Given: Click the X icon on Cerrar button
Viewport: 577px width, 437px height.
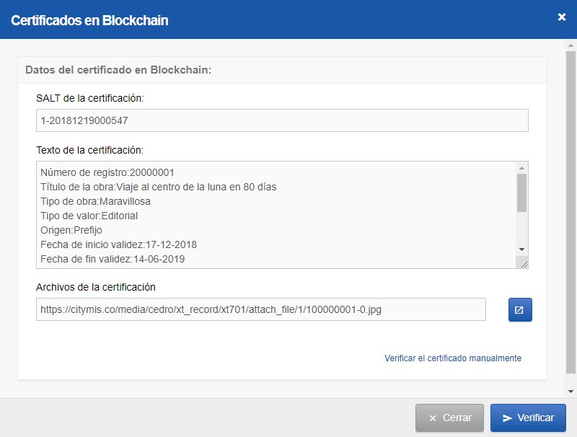Looking at the screenshot, I should (x=433, y=418).
